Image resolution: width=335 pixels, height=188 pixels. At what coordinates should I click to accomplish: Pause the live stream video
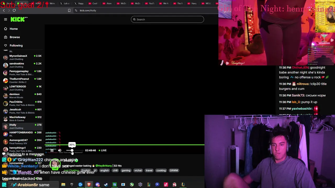[52, 150]
